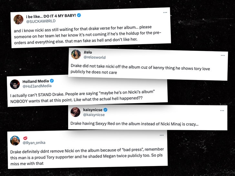Visit the @kaisynicse handle link
Image resolution: width=235 pixels, height=176 pixels.
tap(94, 115)
